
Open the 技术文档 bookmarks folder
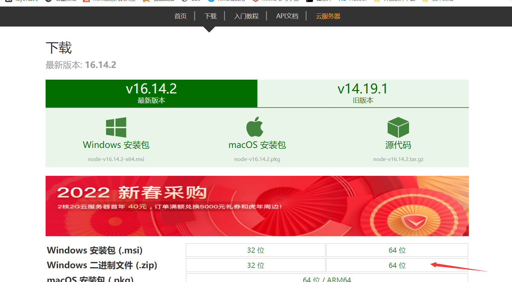pyautogui.click(x=441, y=1)
